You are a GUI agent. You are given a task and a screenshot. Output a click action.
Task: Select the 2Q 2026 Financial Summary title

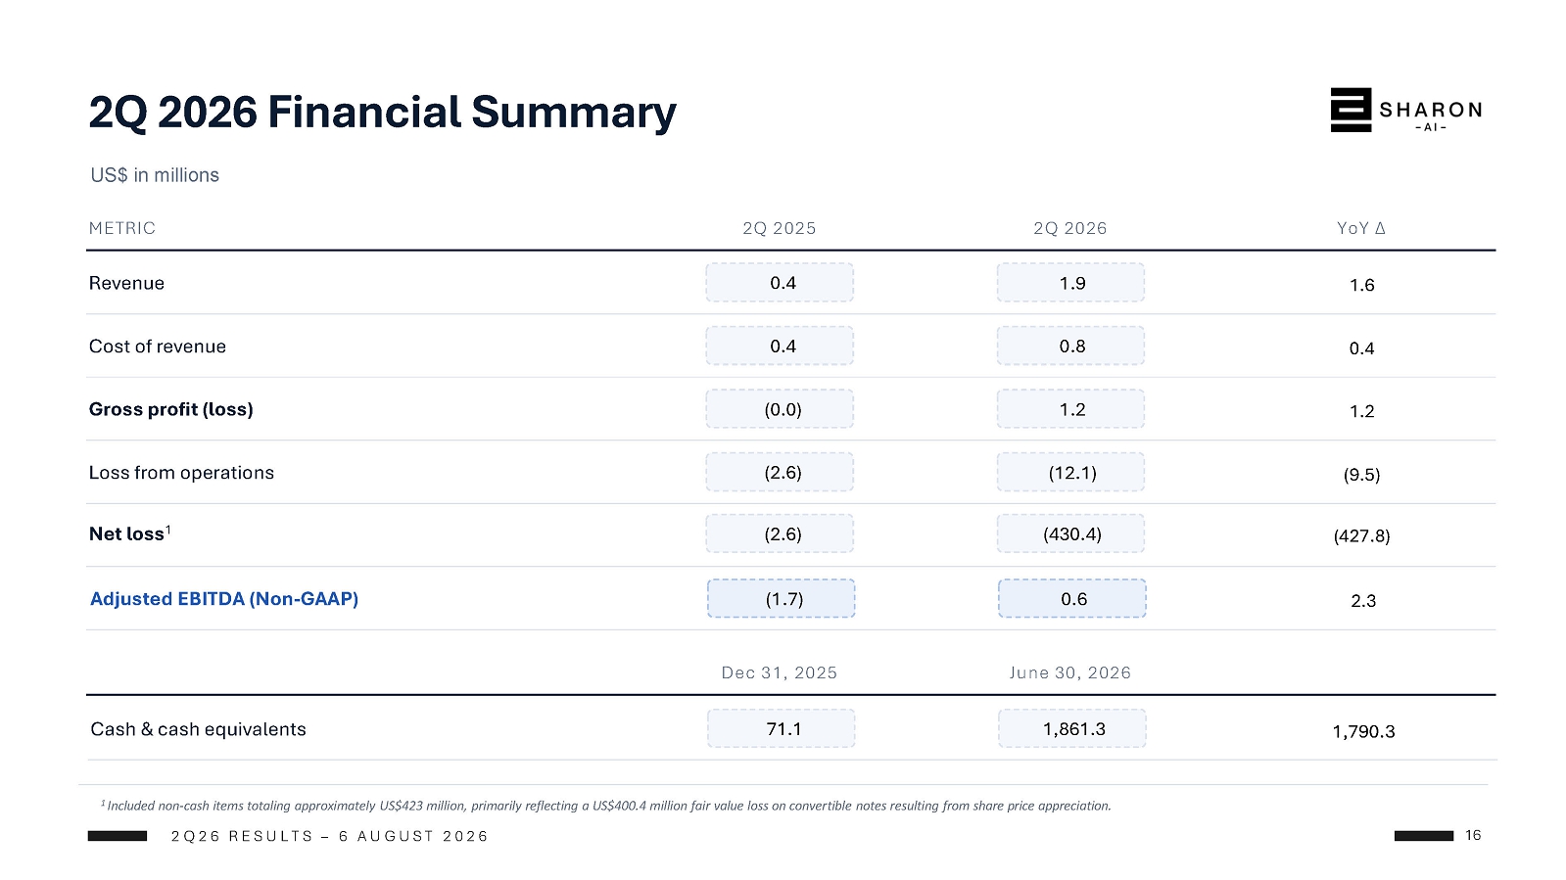coord(382,112)
